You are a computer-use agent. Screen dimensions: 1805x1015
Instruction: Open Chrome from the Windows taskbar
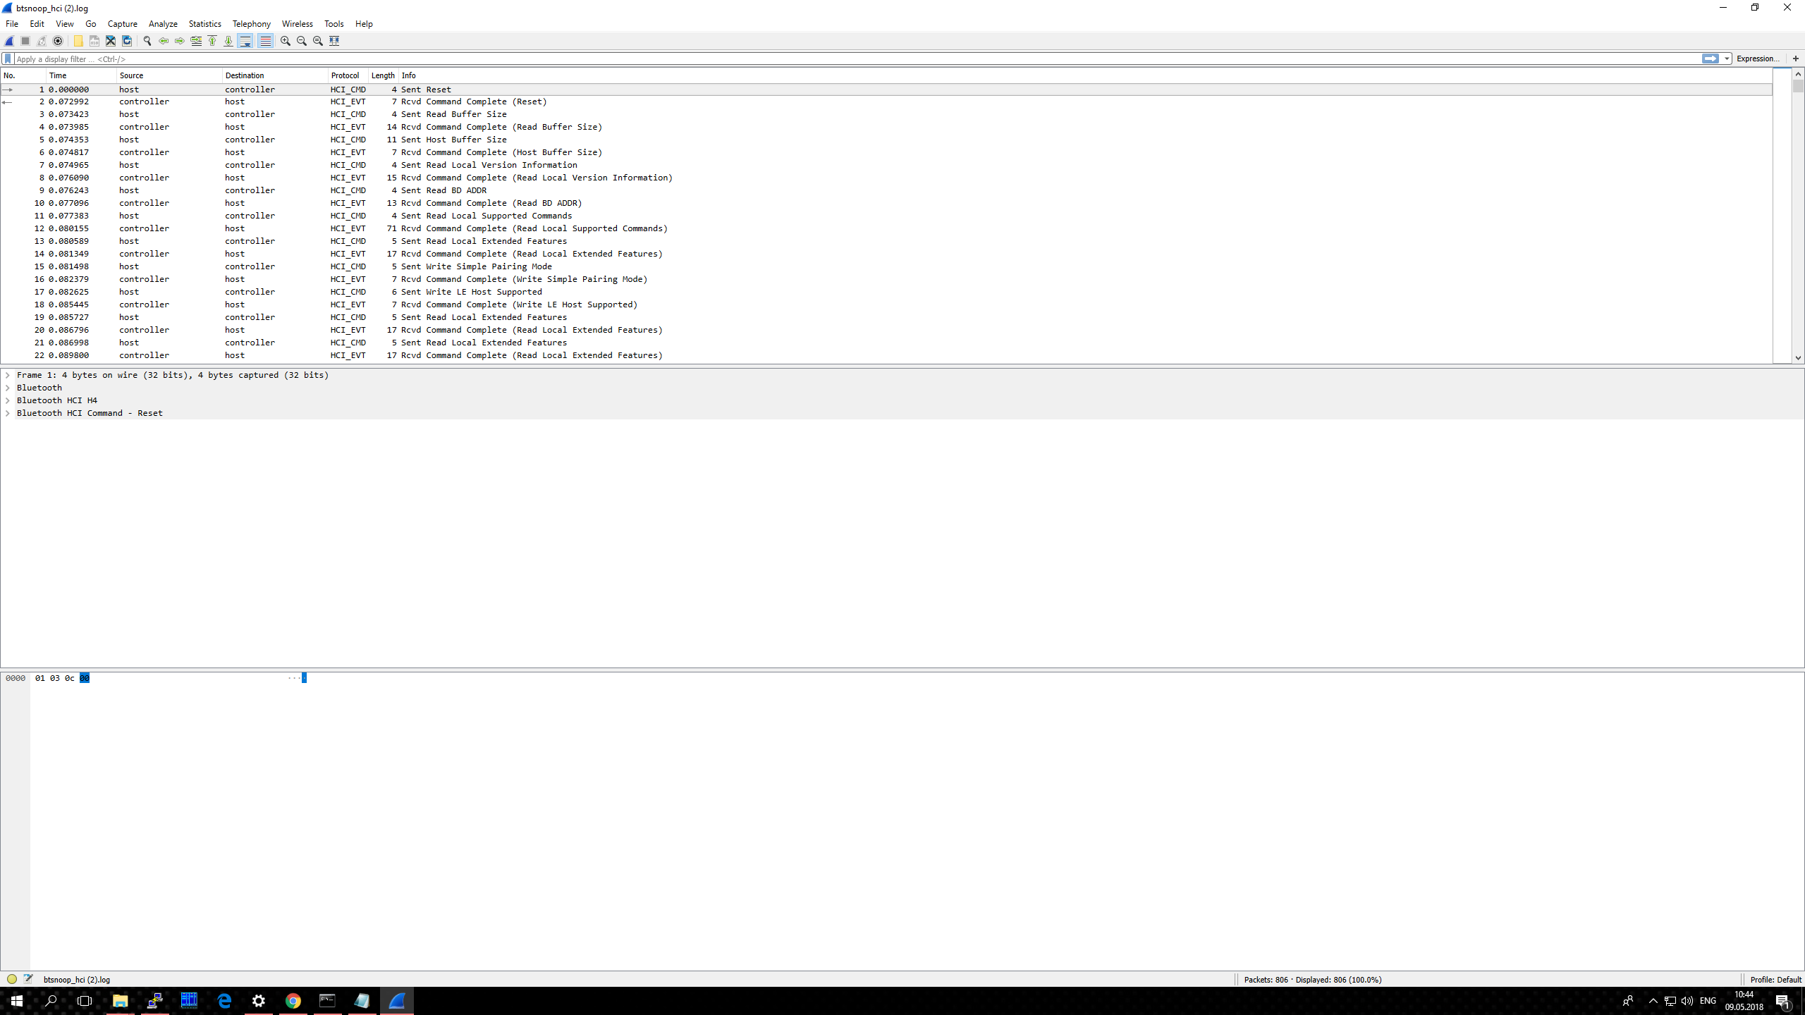[x=293, y=1001]
